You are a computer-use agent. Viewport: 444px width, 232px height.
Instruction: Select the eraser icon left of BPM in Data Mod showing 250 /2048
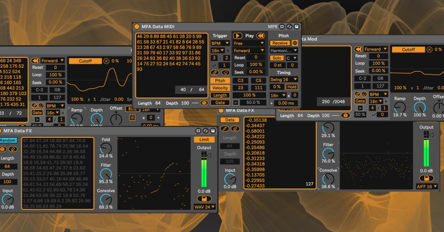pyautogui.click(x=364, y=94)
